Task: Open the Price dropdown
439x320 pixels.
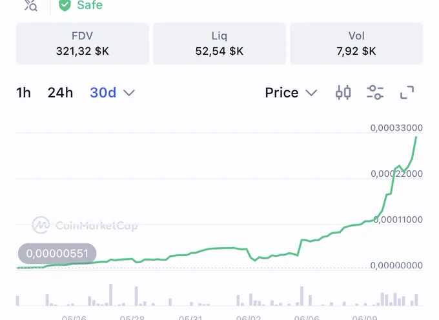Action: tap(291, 93)
